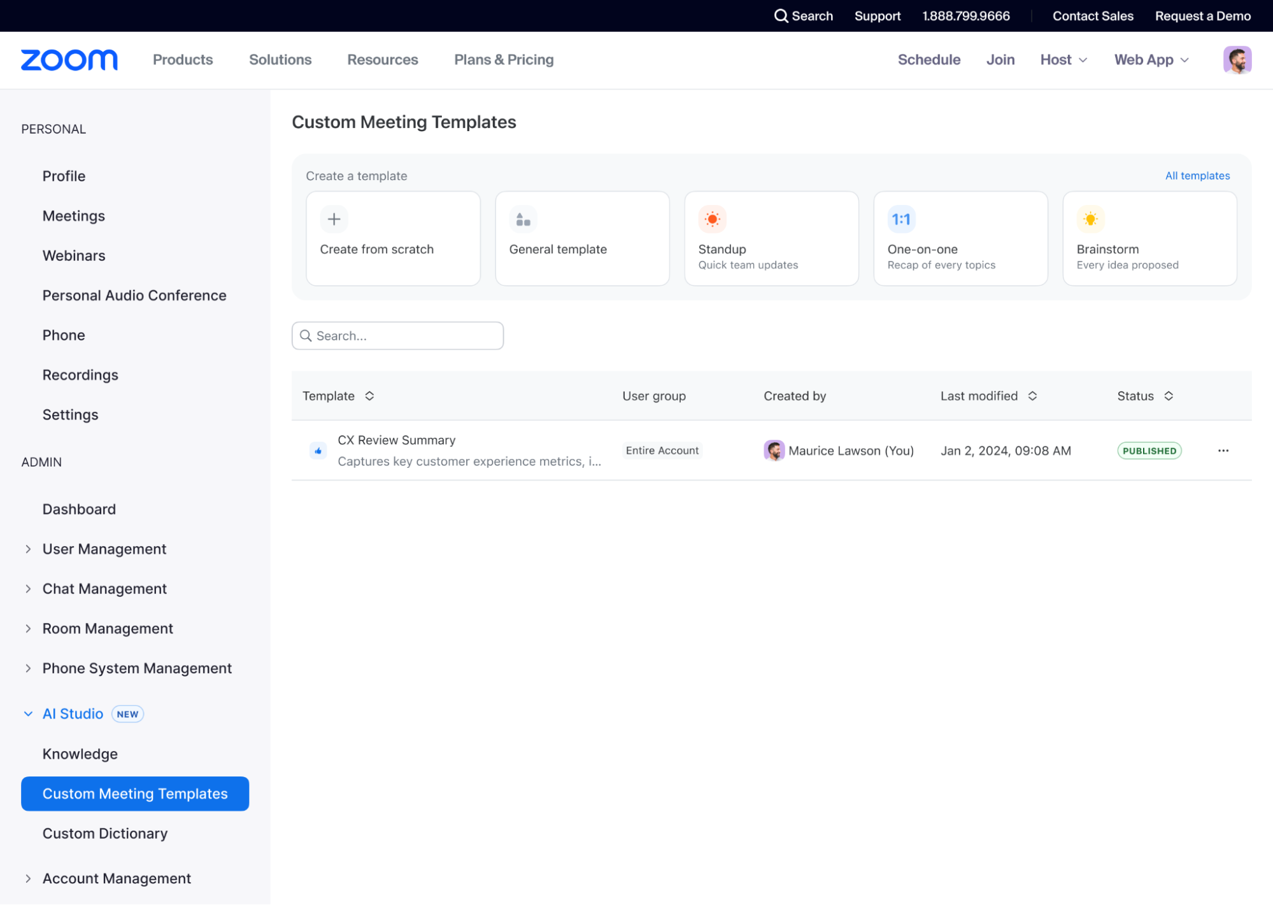Select the General template card
This screenshot has height=905, width=1273.
coord(582,239)
